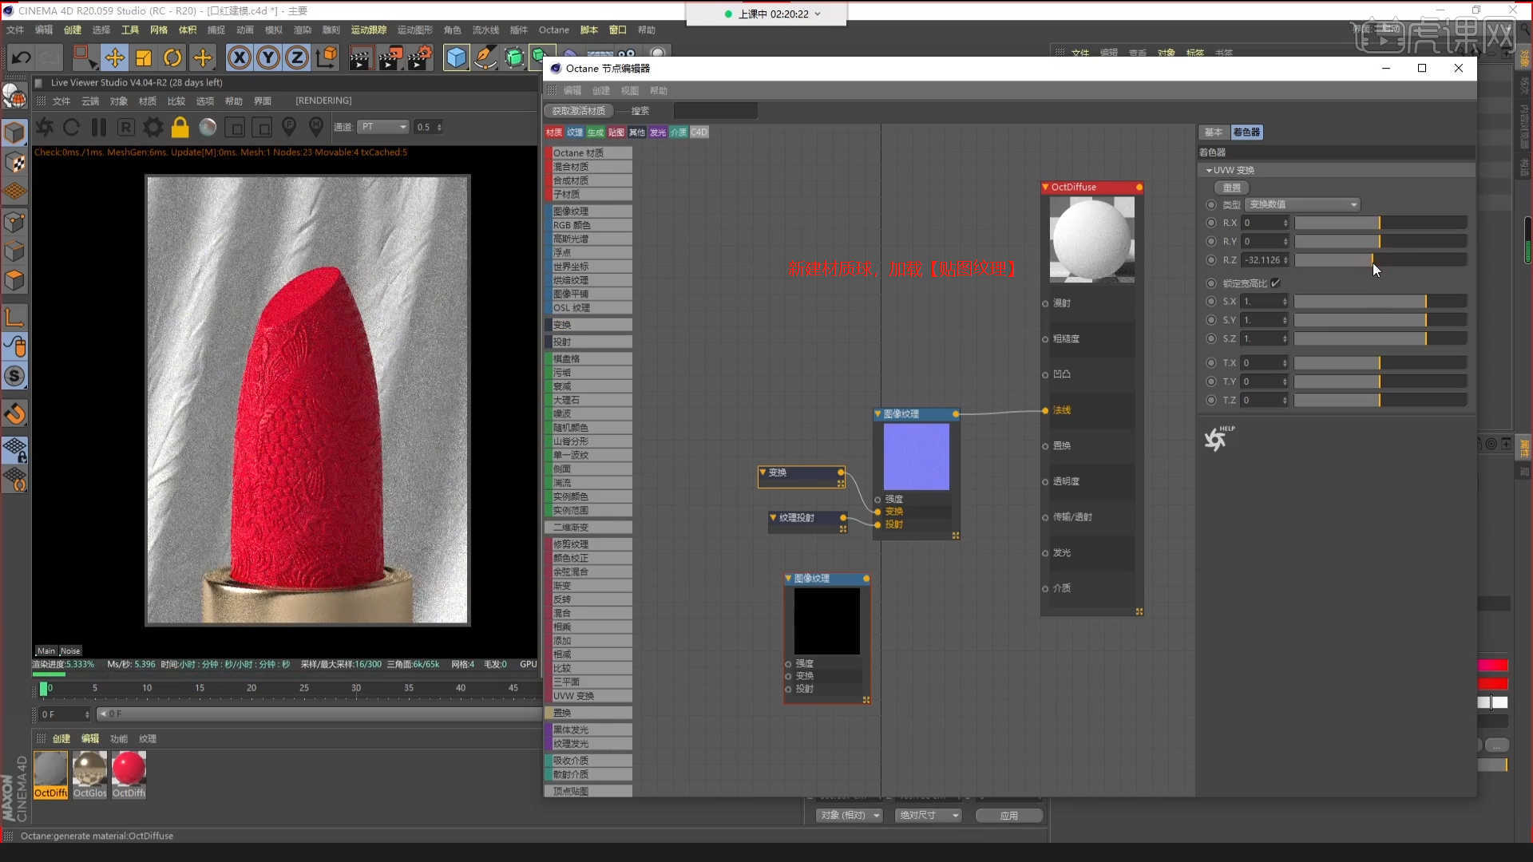
Task: Select the Move tool
Action: [114, 57]
